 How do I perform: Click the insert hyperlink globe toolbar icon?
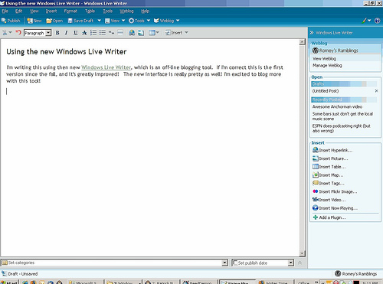point(132,33)
